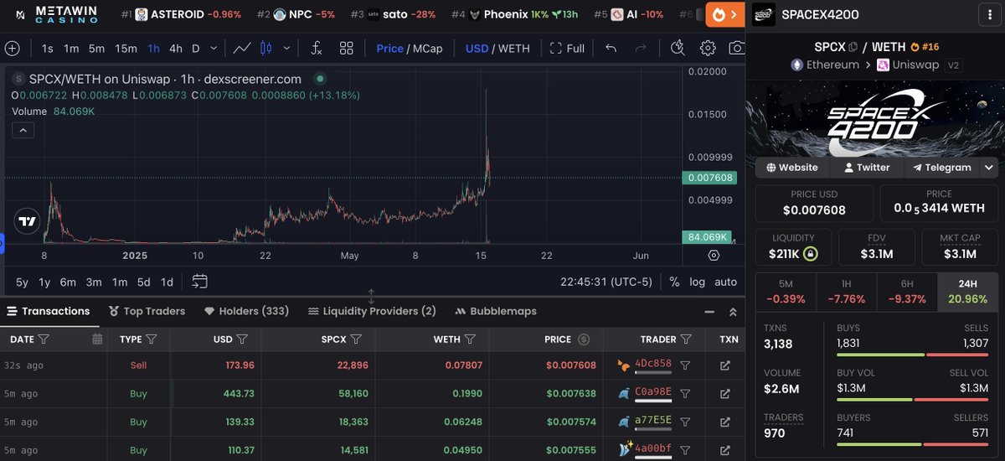Collapse the indicator legend arrow
Screen dimensions: 1005x461
(x=23, y=130)
